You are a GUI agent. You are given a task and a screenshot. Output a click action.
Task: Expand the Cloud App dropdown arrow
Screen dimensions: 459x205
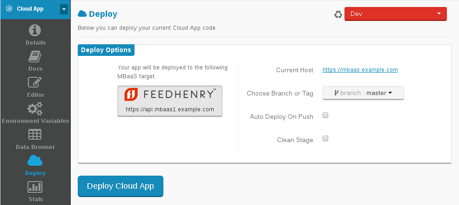point(64,9)
